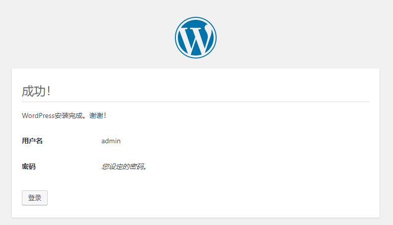Image resolution: width=393 pixels, height=225 pixels.
Task: Click the 您设定的密码 italic text
Action: pos(124,167)
